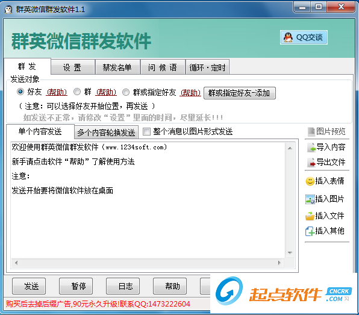Click the 插入图片 picture icon
The width and height of the screenshot is (359, 315).
tap(310, 199)
